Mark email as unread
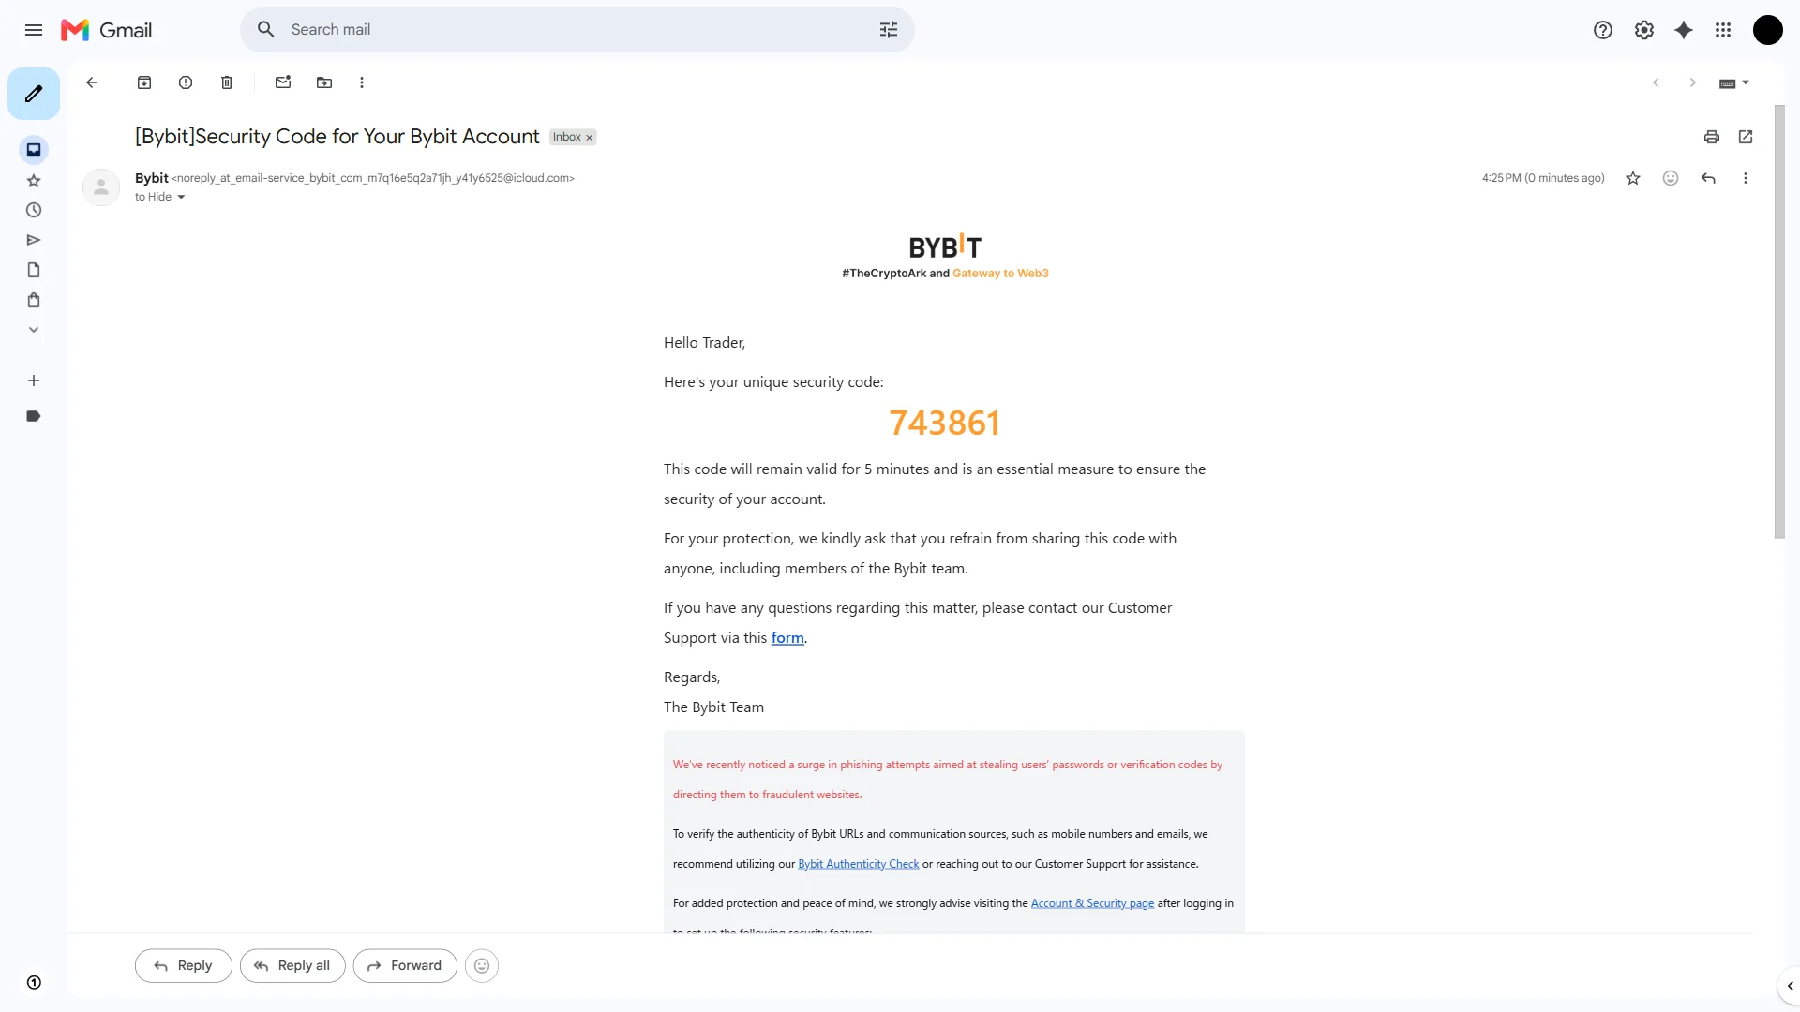This screenshot has height=1012, width=1800. click(283, 82)
